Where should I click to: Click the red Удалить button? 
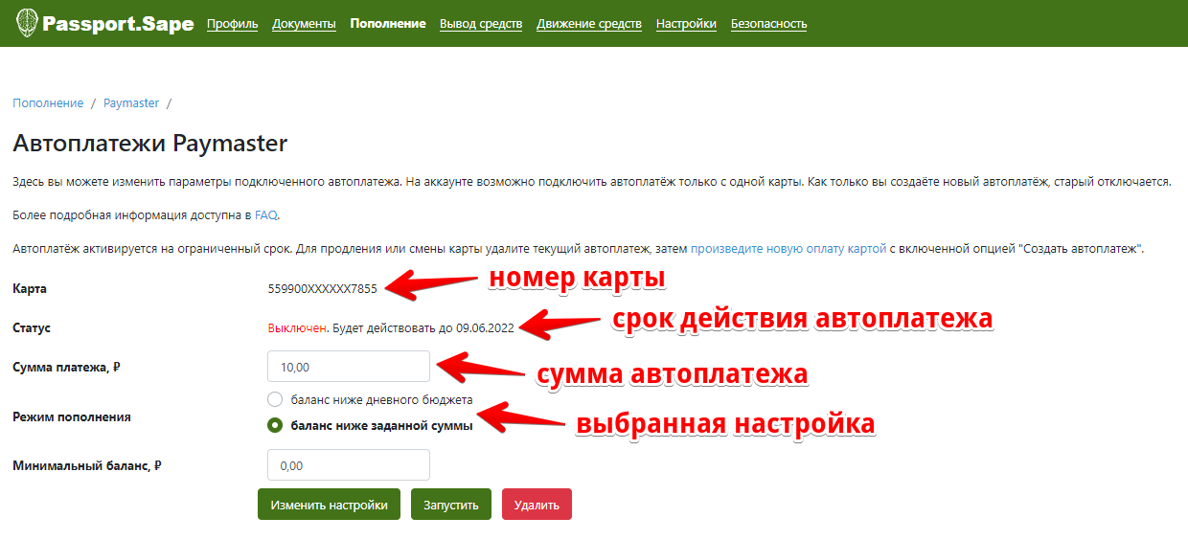[537, 505]
